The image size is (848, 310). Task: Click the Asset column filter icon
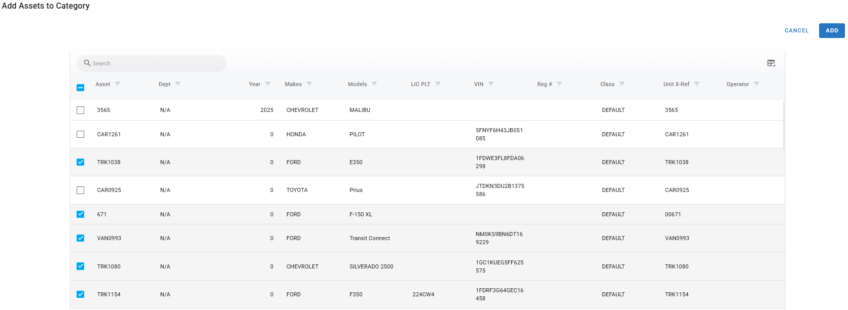click(x=118, y=84)
